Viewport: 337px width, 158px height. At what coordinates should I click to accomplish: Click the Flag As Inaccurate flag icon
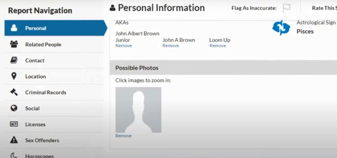click(286, 8)
